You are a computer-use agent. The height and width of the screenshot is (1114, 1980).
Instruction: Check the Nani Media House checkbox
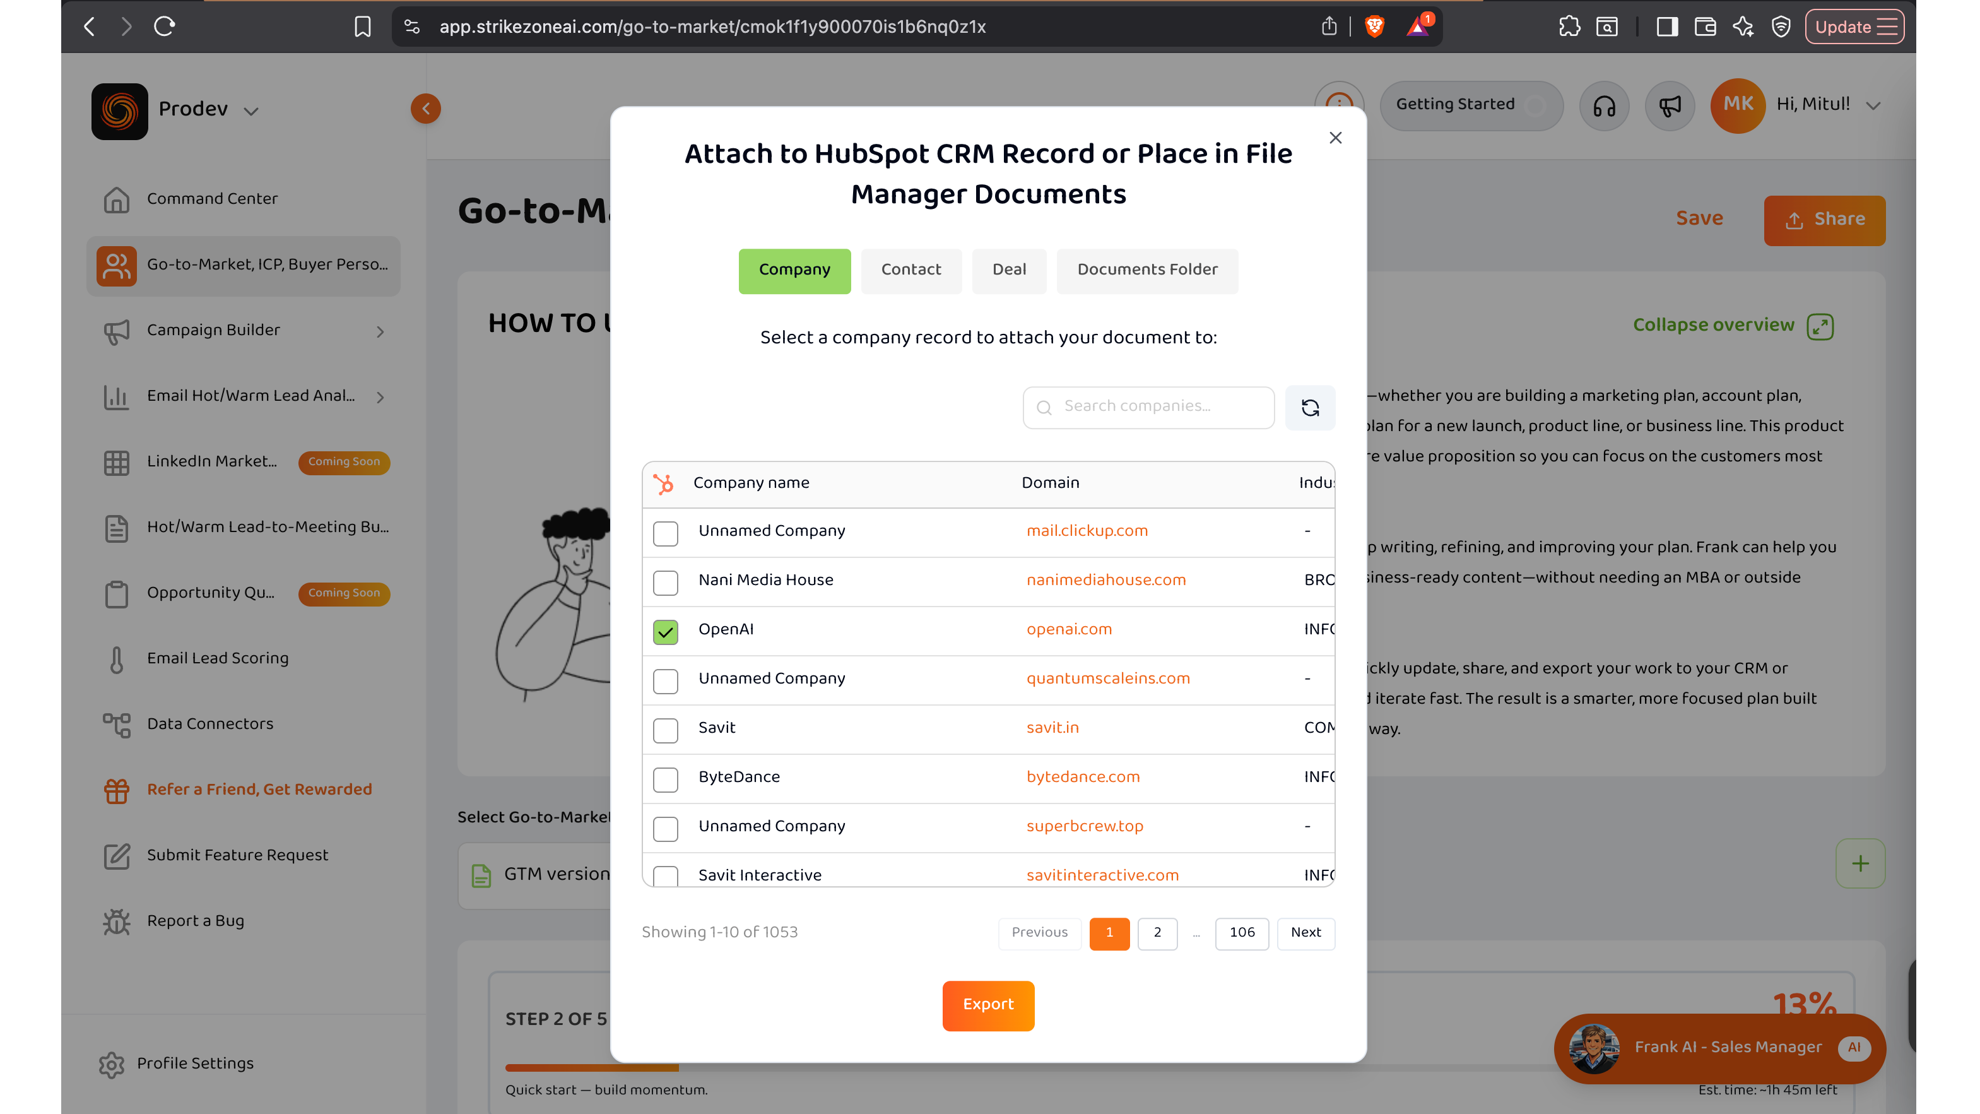(x=666, y=582)
